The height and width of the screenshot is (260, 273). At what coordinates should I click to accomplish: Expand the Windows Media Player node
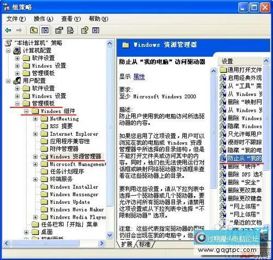pos(35,217)
